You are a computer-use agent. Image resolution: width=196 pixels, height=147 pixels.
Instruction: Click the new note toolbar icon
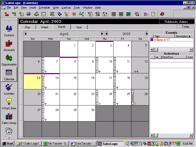coord(21,14)
